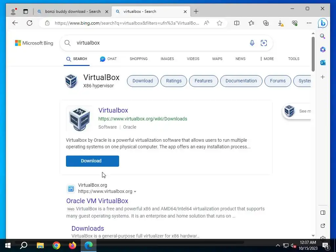Launch Firefox from taskbar
Image resolution: width=336 pixels, height=252 pixels.
coord(73,245)
